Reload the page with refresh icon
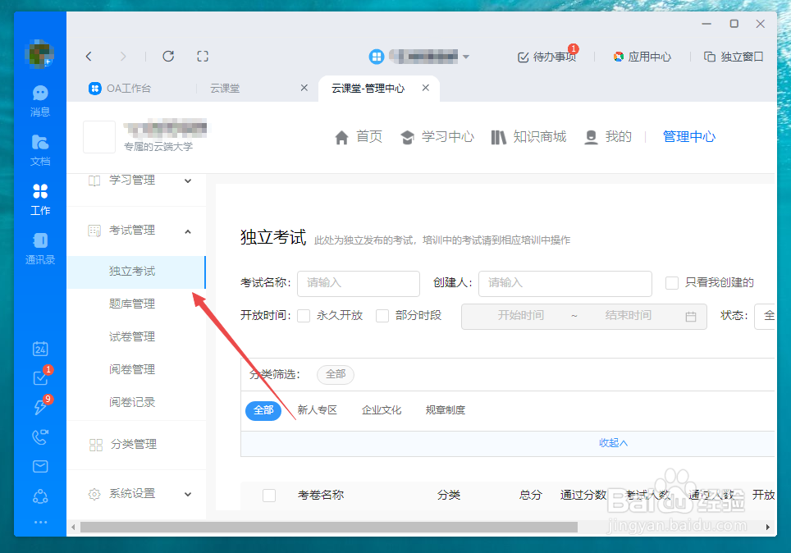Image resolution: width=791 pixels, height=553 pixels. tap(168, 56)
